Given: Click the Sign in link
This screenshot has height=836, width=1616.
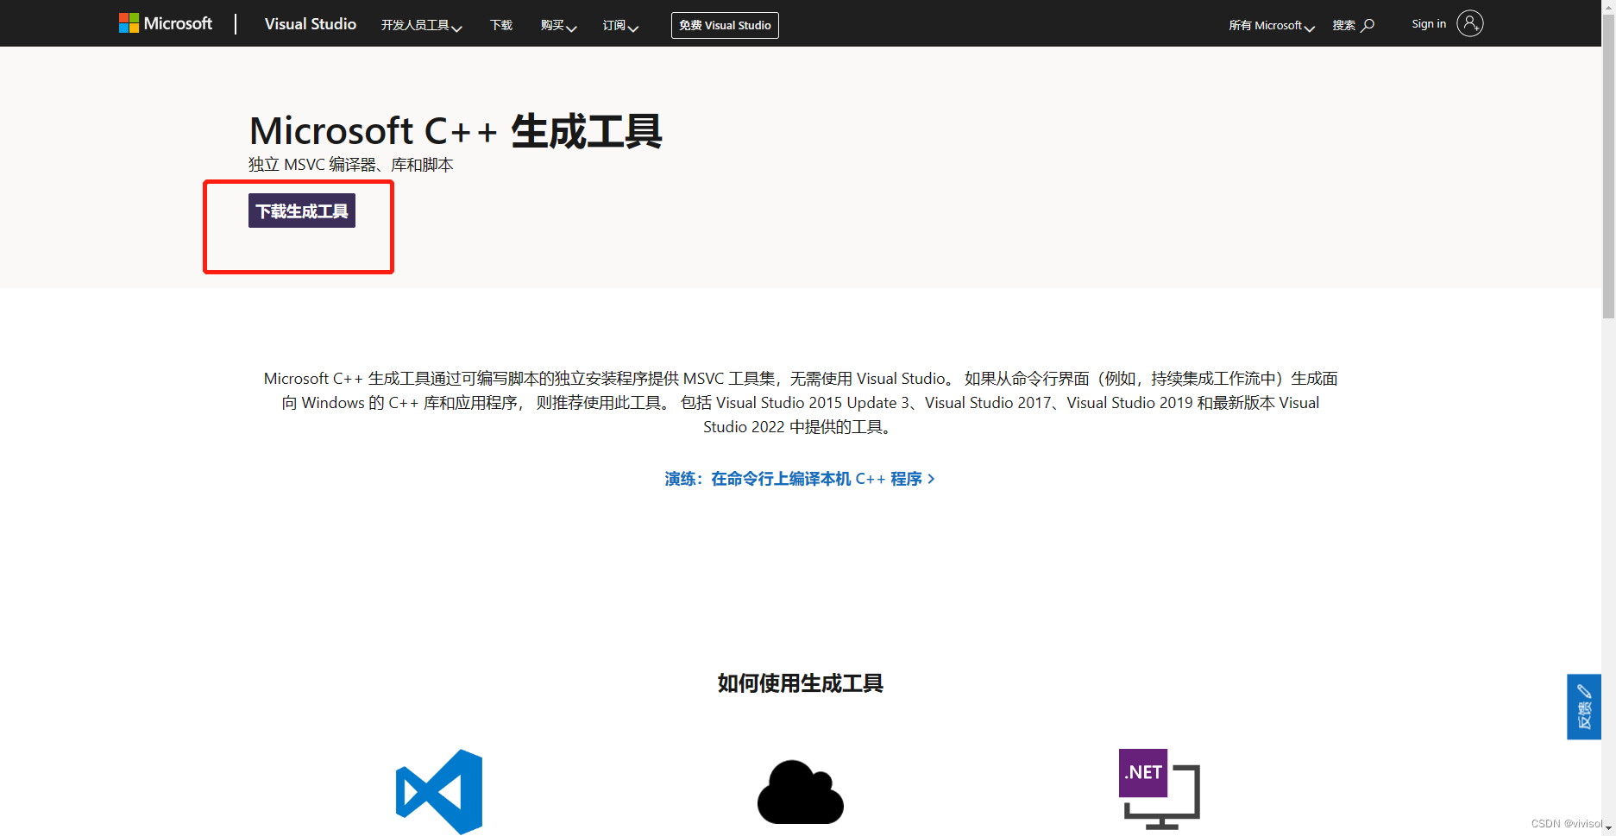Looking at the screenshot, I should point(1429,24).
